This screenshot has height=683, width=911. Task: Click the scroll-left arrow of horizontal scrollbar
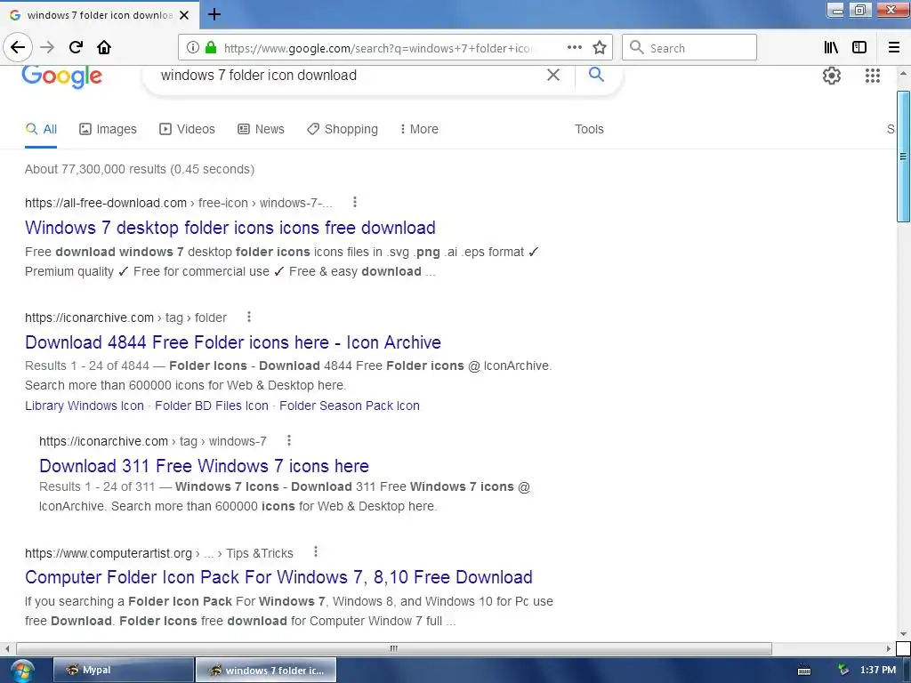point(7,648)
